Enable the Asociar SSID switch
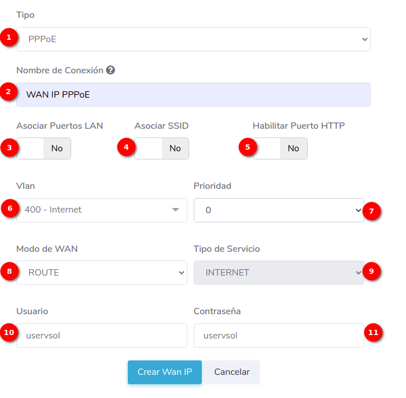This screenshot has height=398, width=406. (x=162, y=148)
